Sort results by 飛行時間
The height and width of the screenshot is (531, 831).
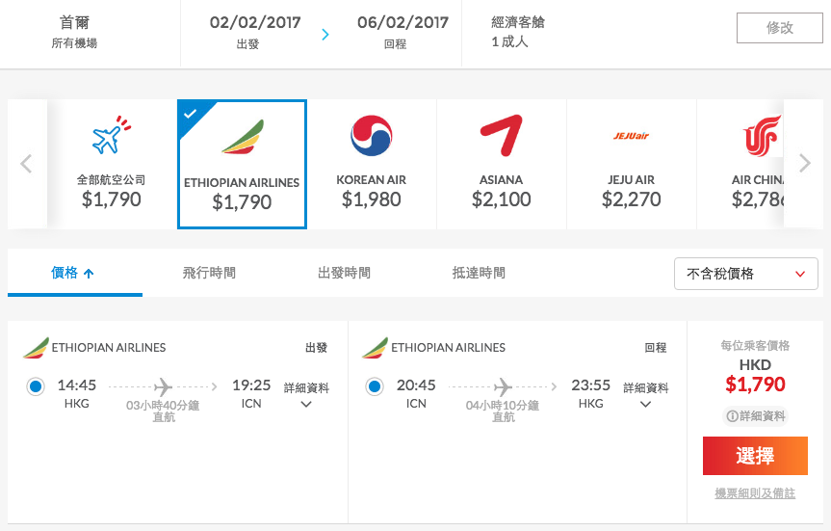click(x=209, y=273)
